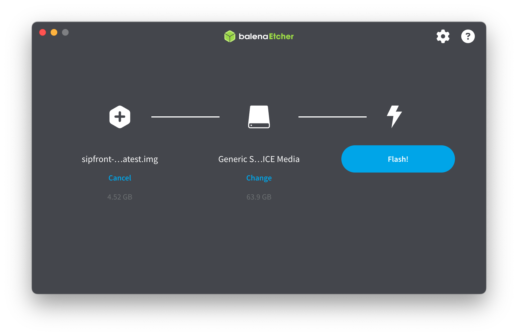
Task: Click the Generic S...ICE Media drive name
Action: (x=259, y=159)
